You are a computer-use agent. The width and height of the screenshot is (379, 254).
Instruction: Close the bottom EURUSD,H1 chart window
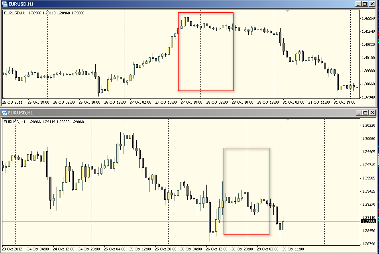tap(373, 113)
